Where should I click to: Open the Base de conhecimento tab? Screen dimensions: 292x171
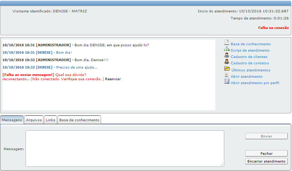click(79, 120)
